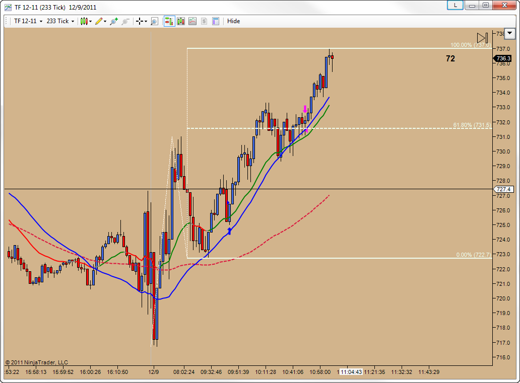
Task: Click the bar counter text 72
Action: click(x=450, y=59)
